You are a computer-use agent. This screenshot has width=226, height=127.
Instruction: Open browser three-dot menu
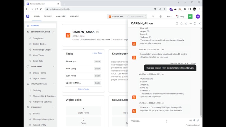199,9
